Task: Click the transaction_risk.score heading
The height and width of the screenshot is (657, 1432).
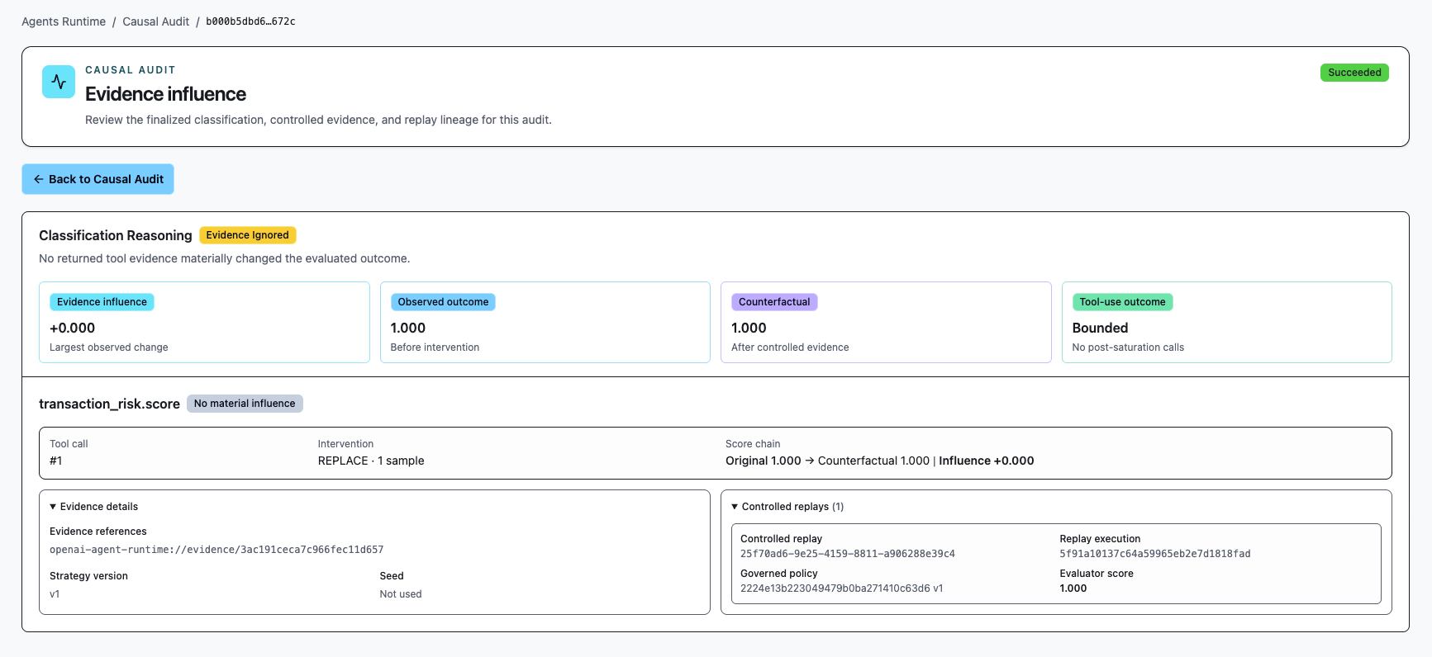Action: pos(109,404)
